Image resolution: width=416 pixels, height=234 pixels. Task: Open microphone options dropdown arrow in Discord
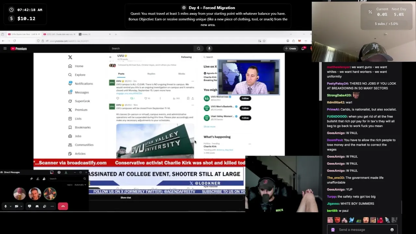10,206
